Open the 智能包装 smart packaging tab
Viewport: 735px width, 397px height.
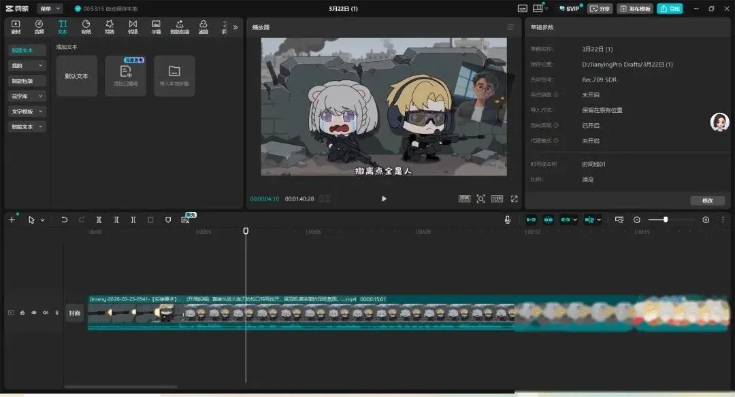tap(180, 27)
